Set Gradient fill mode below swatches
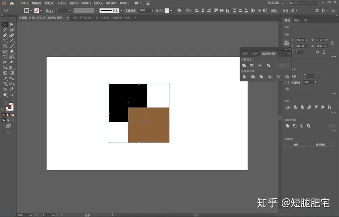Screen dimensions: 339x217 click(8, 115)
